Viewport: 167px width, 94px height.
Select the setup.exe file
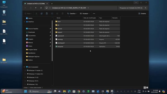(x=88, y=46)
